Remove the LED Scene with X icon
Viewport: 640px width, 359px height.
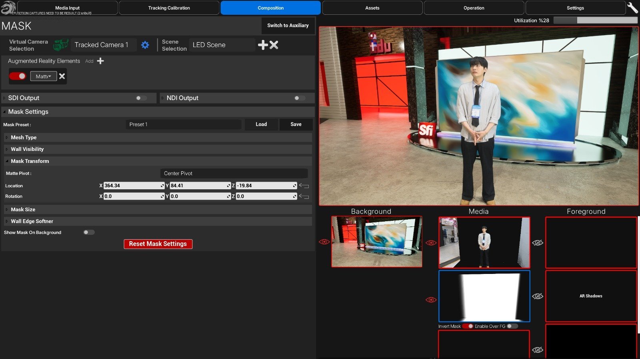(x=274, y=45)
